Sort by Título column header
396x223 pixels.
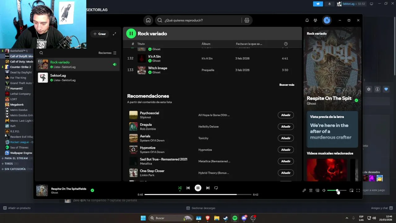pos(141,44)
